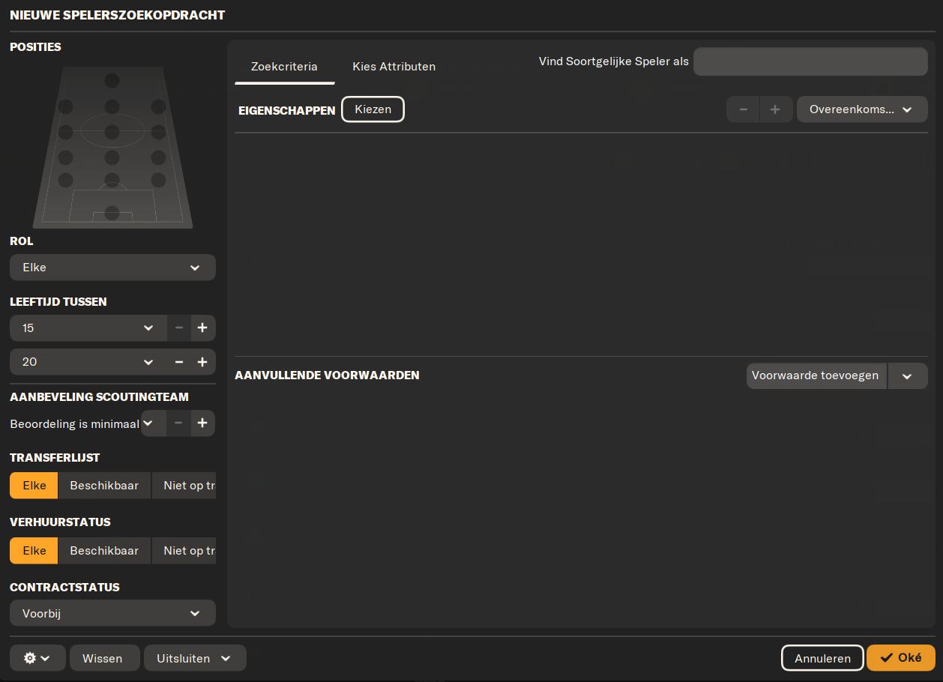Switch to the Kies Attributen tab
The image size is (943, 682).
point(394,67)
